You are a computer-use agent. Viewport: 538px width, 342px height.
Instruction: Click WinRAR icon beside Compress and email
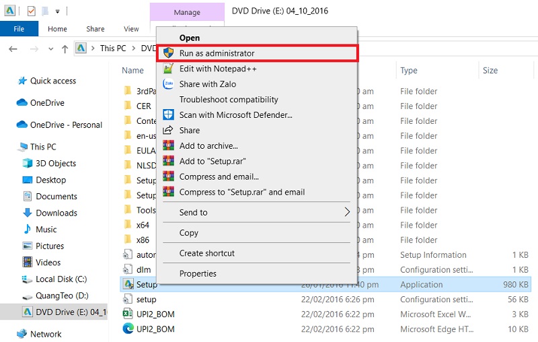tap(168, 176)
